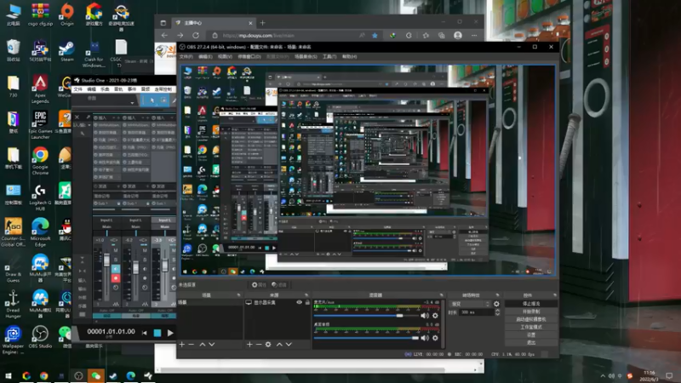
Task: Open settings gear for desktop audio
Action: point(435,338)
